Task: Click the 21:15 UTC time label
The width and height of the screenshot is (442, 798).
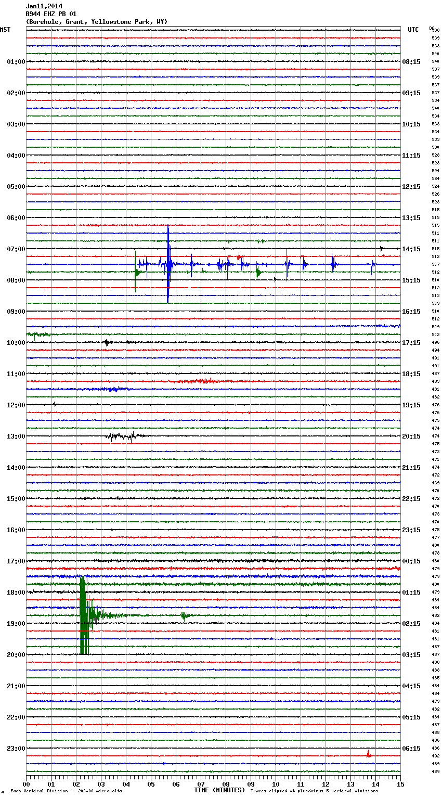Action: pos(411,468)
